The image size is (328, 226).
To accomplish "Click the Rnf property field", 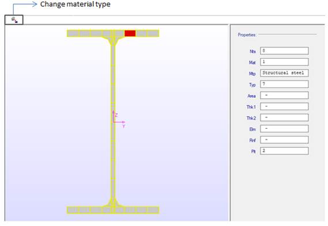I will (284, 140).
